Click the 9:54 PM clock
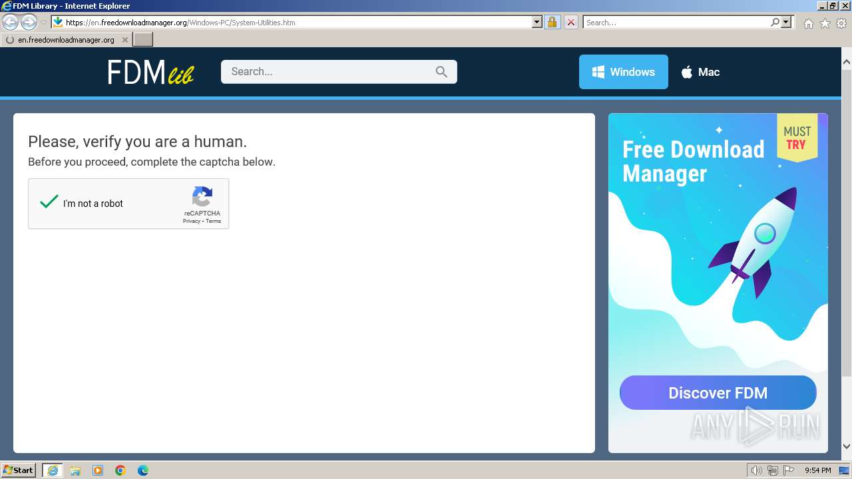Screen dimensions: 852x479 pos(817,470)
